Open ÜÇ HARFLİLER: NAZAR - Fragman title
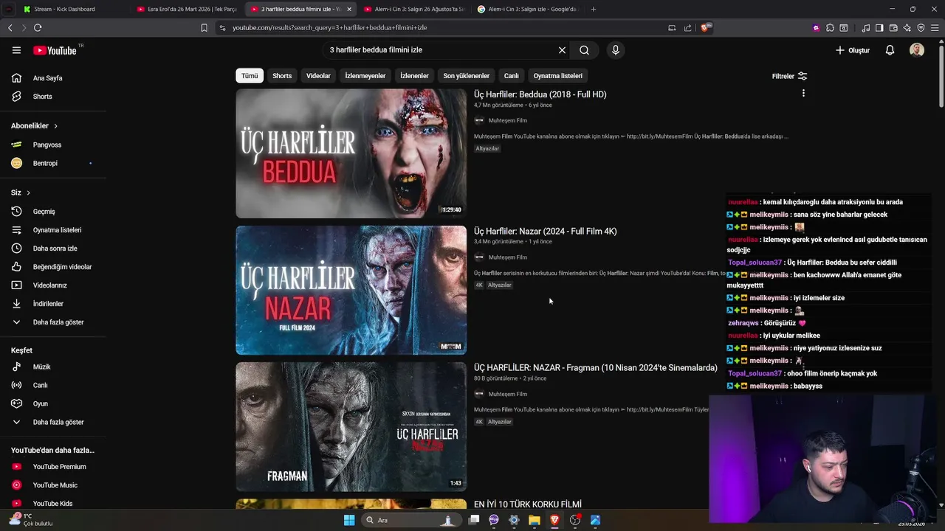The image size is (945, 531). [595, 367]
